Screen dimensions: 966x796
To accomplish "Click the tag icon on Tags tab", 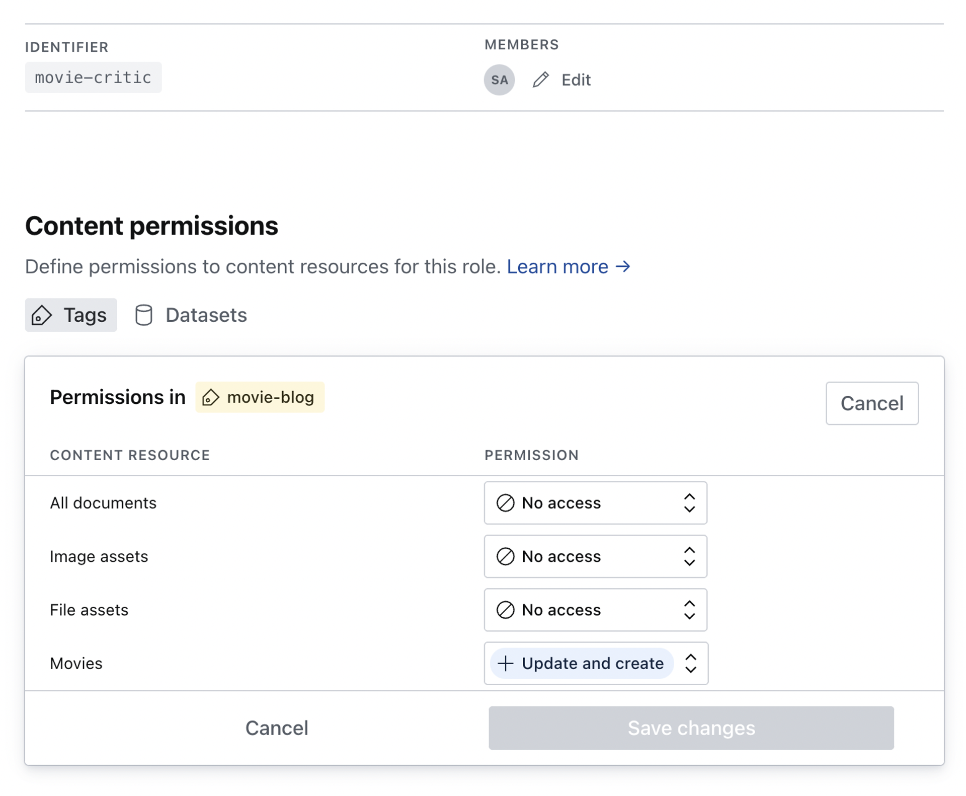I will (x=42, y=316).
